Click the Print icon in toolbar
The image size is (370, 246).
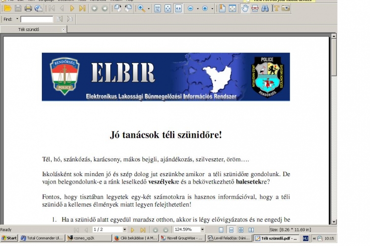click(28, 8)
